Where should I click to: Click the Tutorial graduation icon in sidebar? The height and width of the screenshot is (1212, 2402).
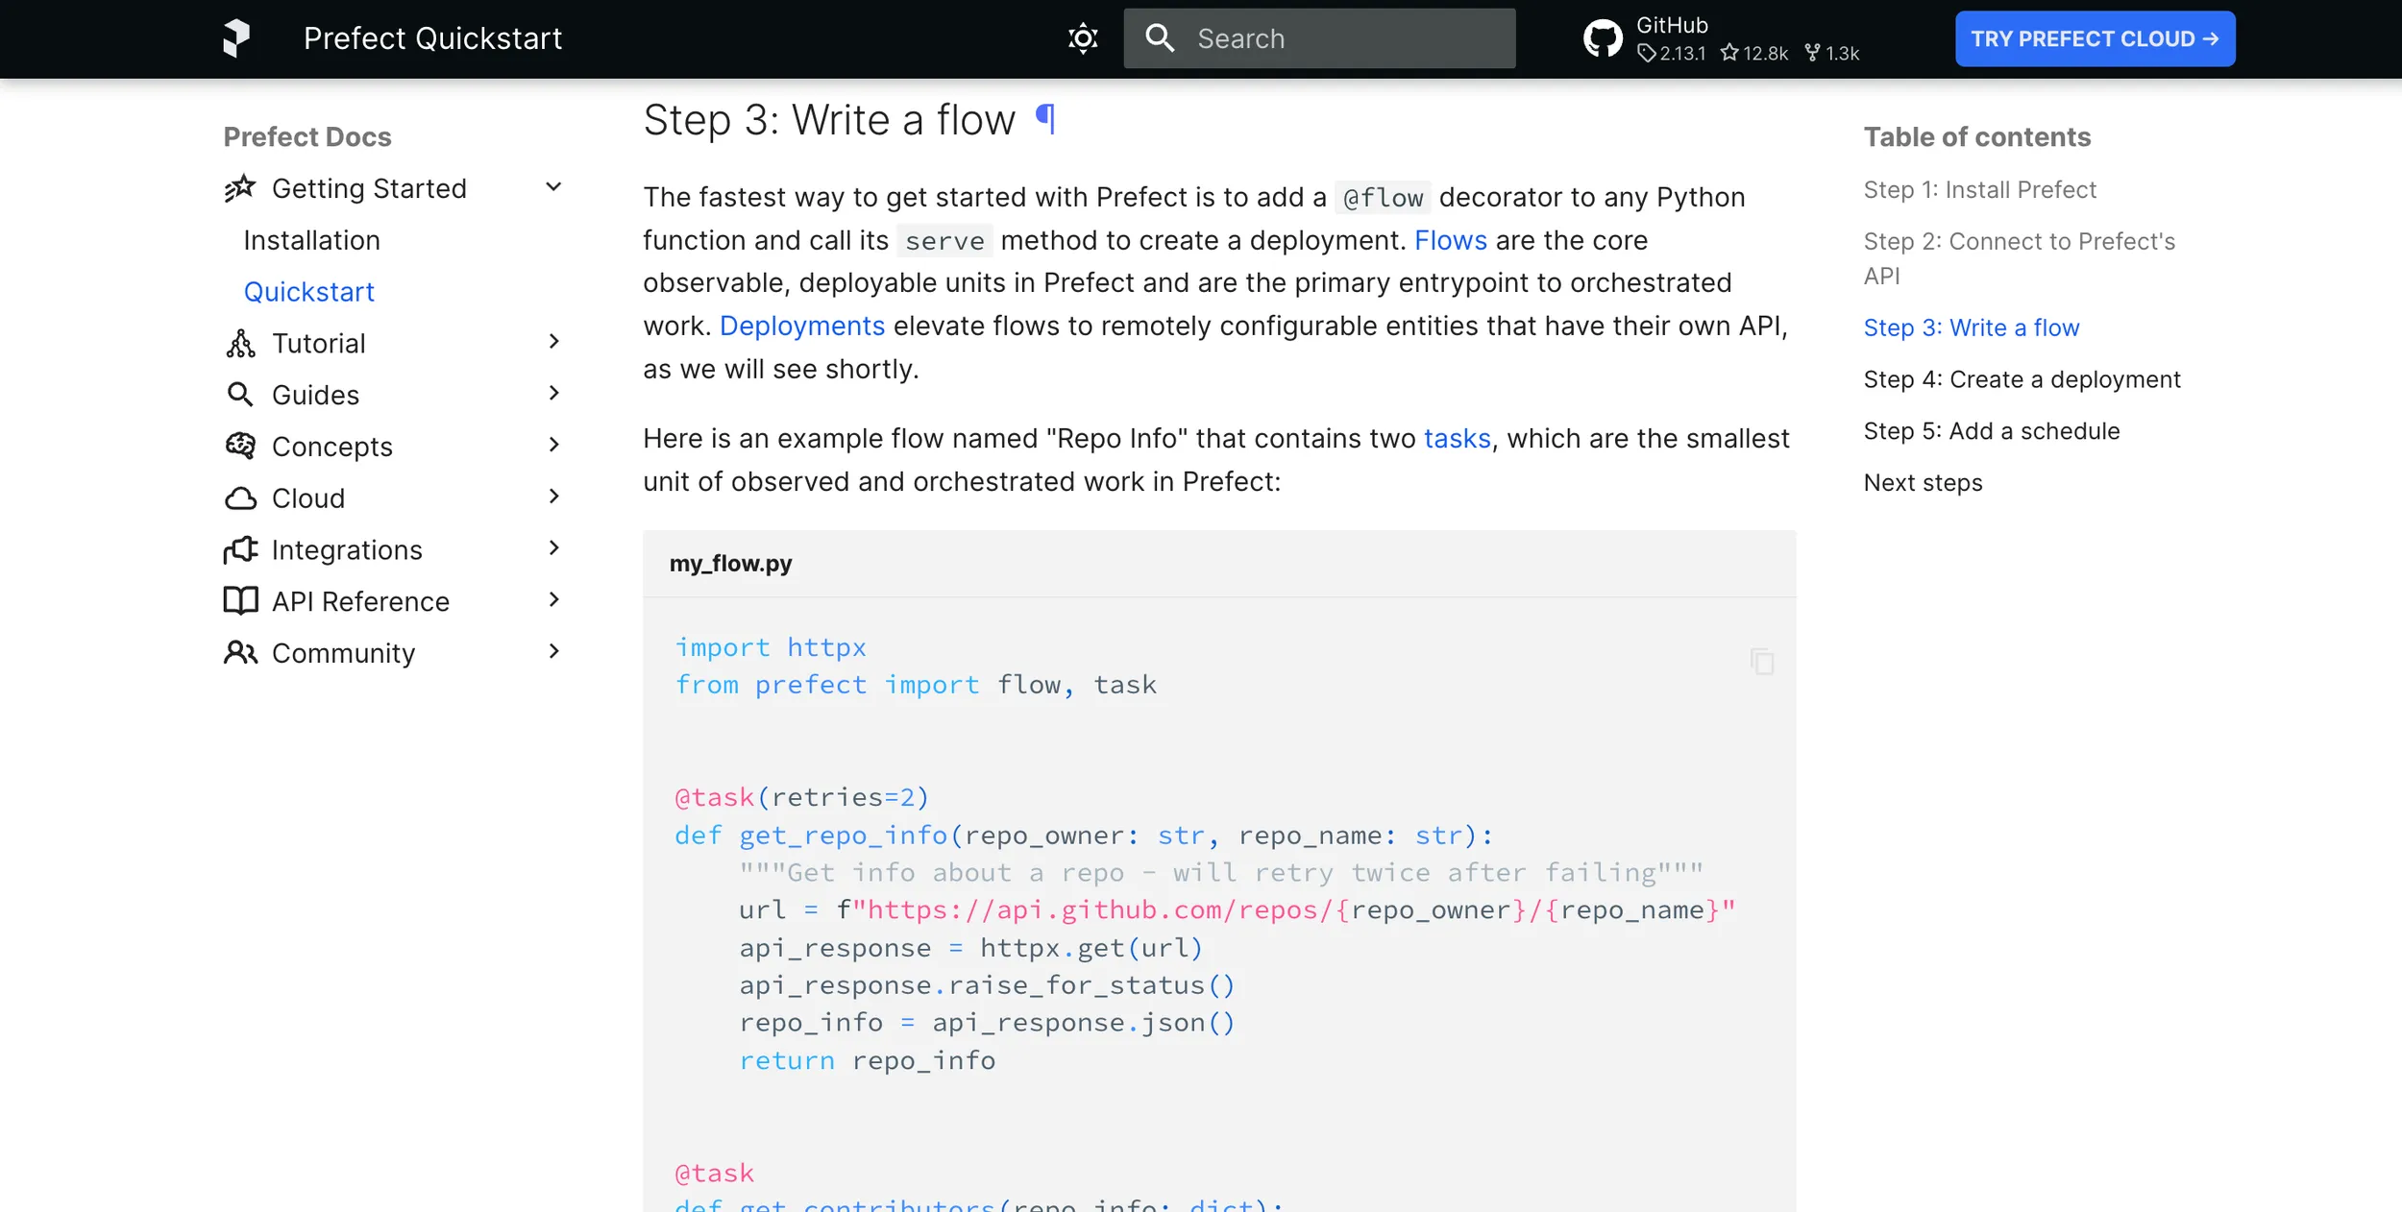pyautogui.click(x=239, y=343)
